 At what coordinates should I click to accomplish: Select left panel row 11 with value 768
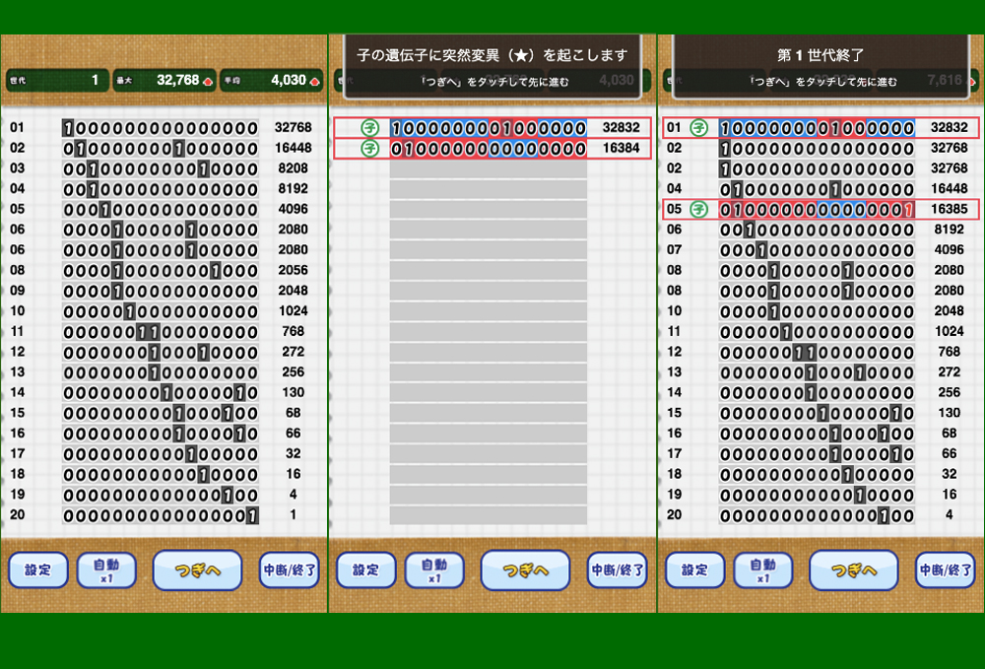click(161, 332)
